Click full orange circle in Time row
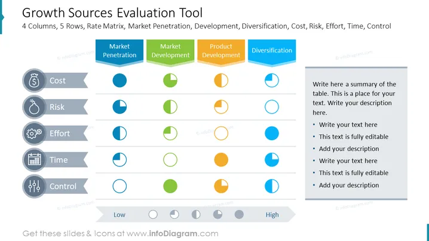 [221, 160]
